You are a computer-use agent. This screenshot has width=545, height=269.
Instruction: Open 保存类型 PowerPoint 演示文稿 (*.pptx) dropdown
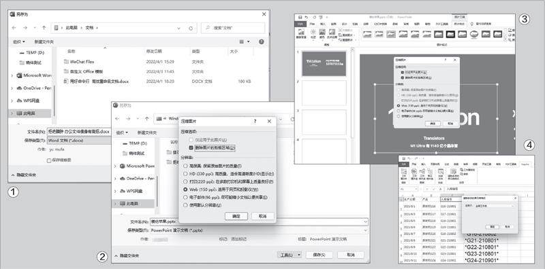(259, 230)
